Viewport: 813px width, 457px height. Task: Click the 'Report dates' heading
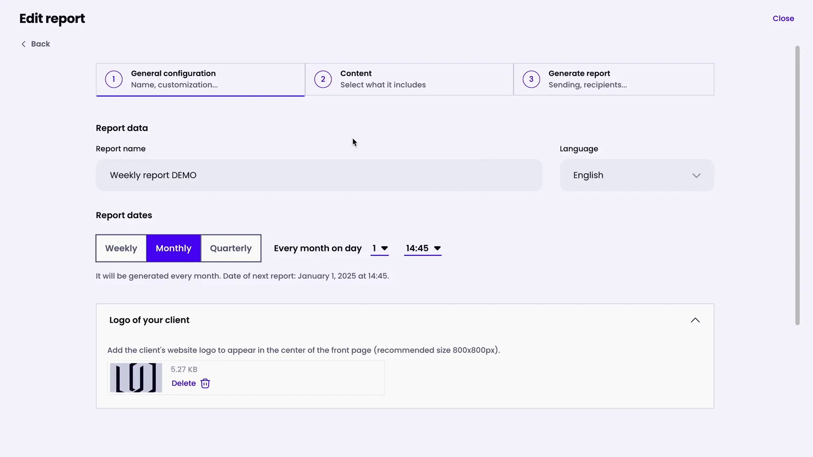coord(124,215)
